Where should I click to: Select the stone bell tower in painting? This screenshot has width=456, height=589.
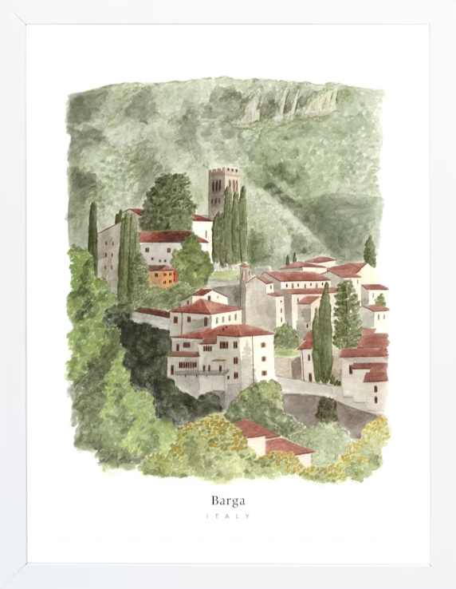[223, 192]
